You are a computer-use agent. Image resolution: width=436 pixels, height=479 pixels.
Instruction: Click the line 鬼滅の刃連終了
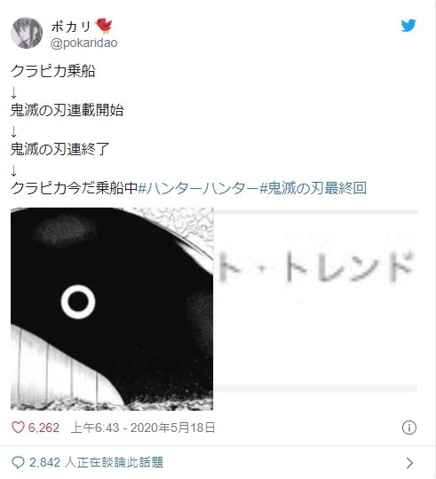click(59, 149)
